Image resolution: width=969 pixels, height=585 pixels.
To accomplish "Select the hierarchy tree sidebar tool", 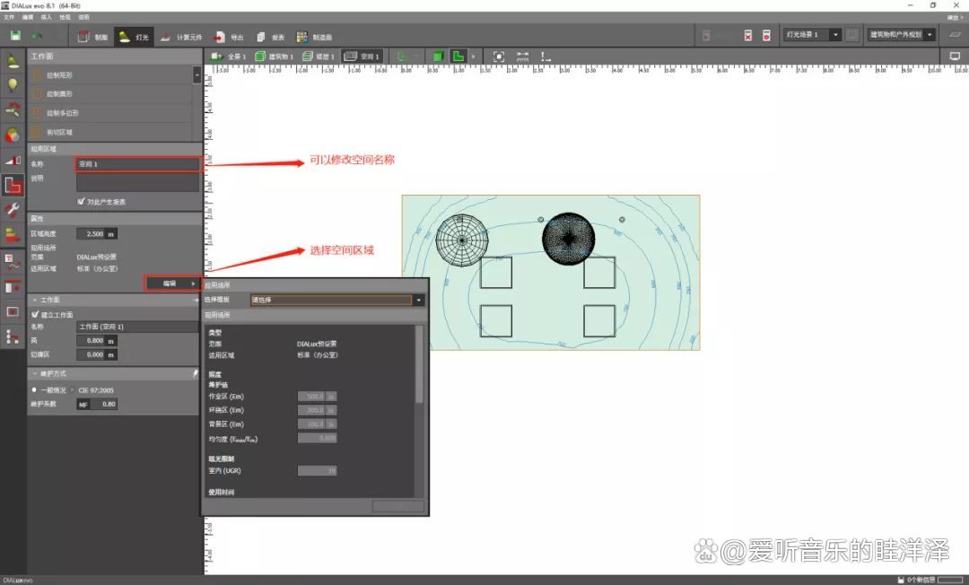I will [13, 336].
